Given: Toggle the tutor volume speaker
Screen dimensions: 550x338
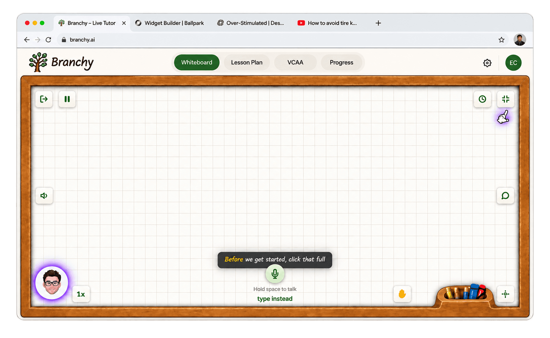Looking at the screenshot, I should [44, 196].
